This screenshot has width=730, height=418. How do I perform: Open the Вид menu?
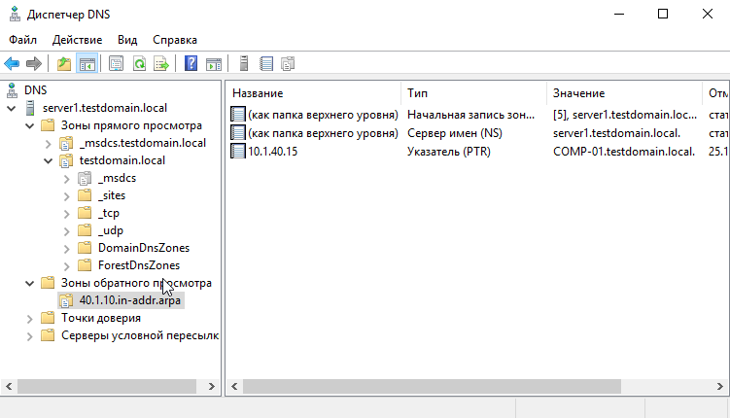127,40
